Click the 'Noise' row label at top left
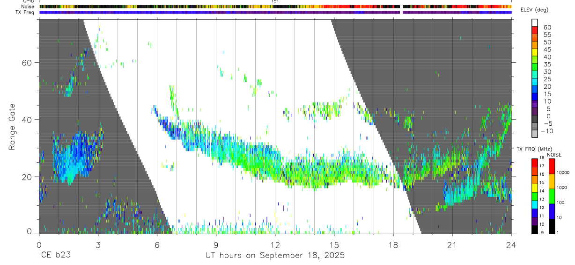575x265 pixels. pyautogui.click(x=29, y=7)
